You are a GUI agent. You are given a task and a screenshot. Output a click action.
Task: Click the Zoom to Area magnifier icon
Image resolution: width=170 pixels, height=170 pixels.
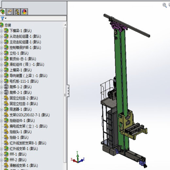[x=164, y=5]
